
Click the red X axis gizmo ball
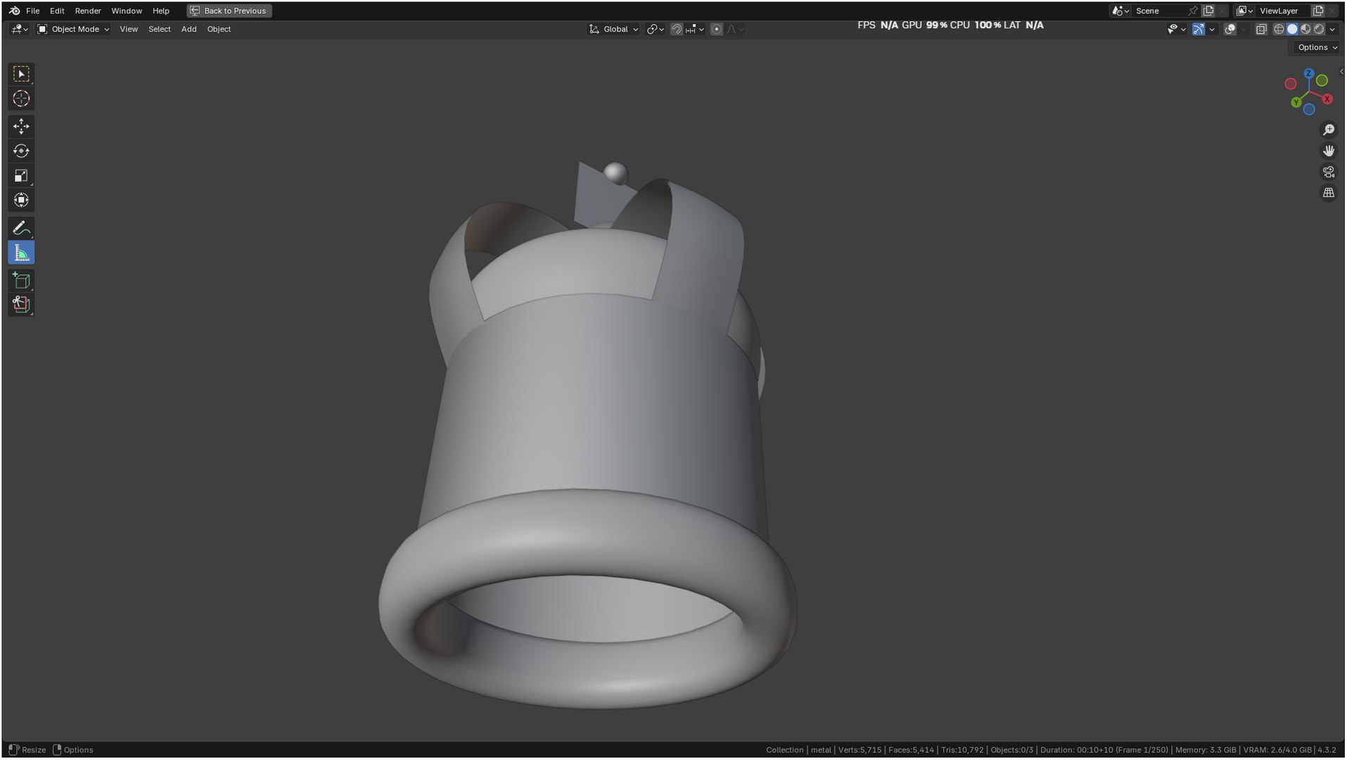tap(1327, 99)
